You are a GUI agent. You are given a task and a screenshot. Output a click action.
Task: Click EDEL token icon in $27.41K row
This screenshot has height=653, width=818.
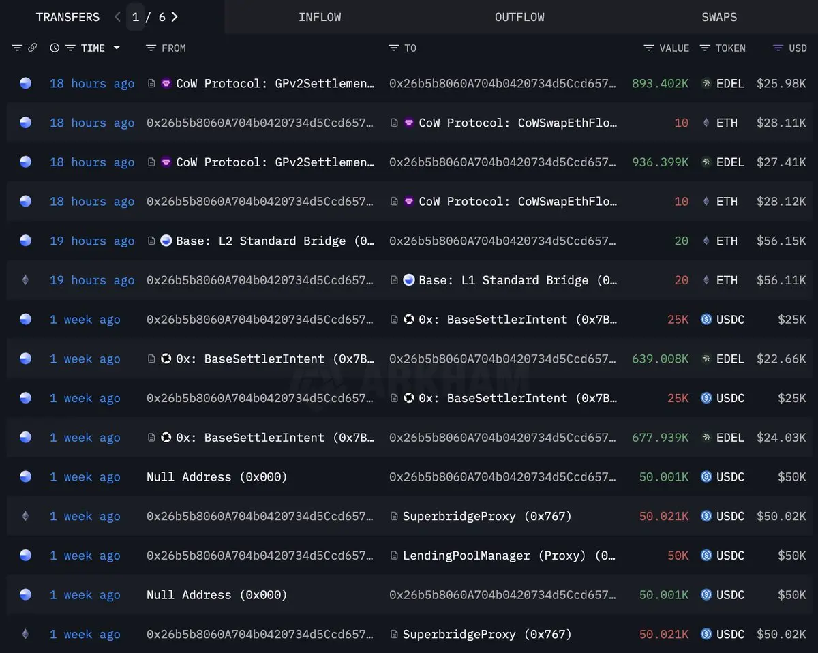point(706,162)
